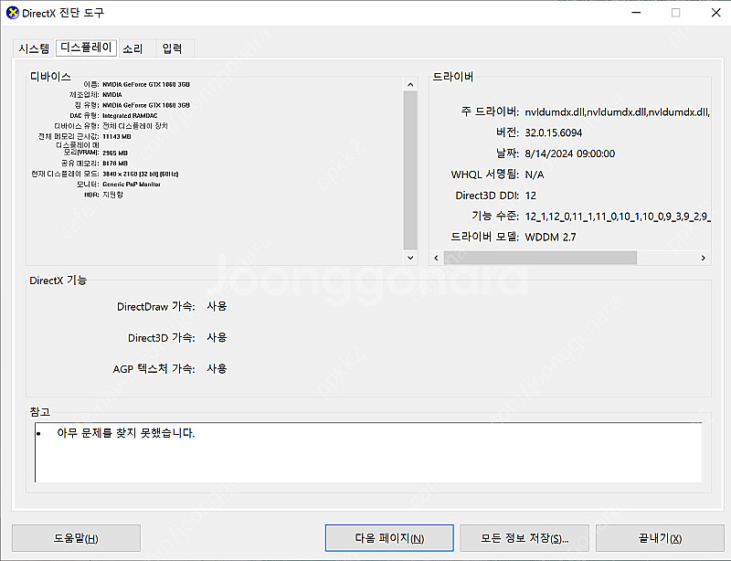The width and height of the screenshot is (731, 561).
Task: Click inside the 참고 notes text box
Action: pyautogui.click(x=368, y=452)
